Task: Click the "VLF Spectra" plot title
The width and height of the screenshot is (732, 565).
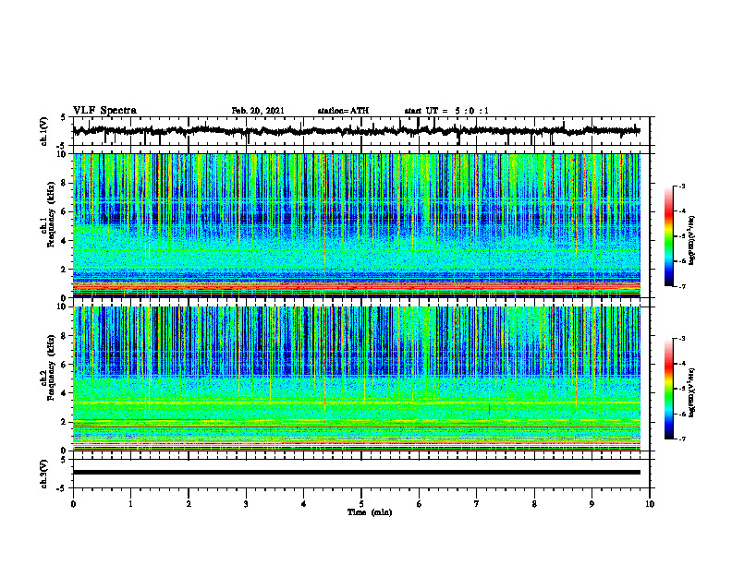Action: click(x=104, y=111)
